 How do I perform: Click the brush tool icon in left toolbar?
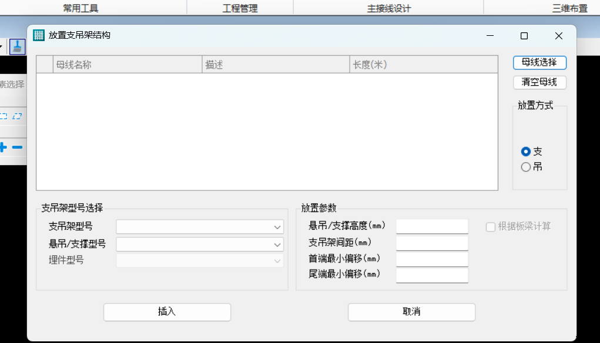[17, 46]
